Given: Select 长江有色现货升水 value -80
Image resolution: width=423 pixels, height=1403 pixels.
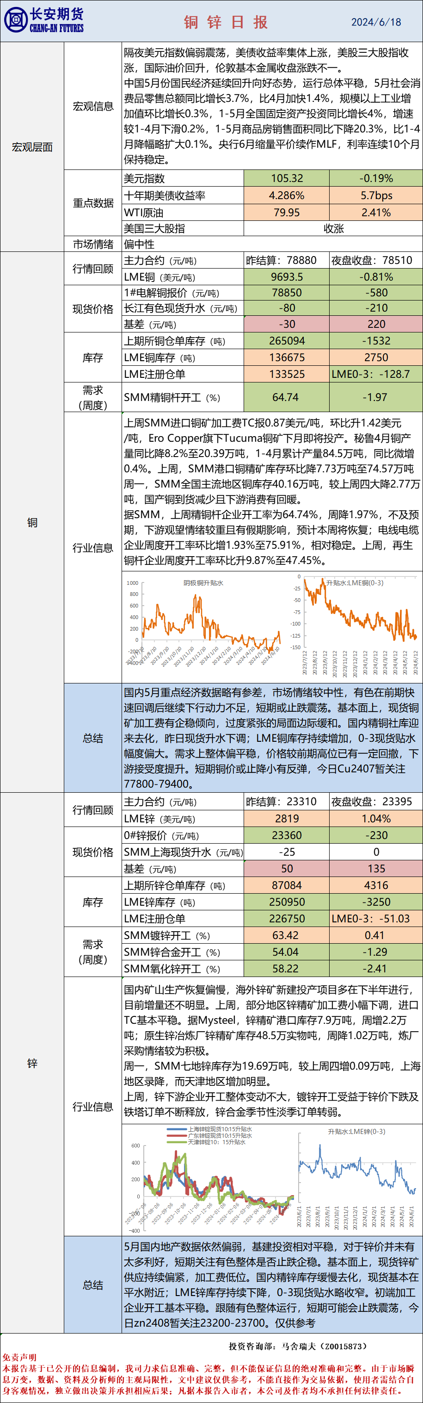Looking at the screenshot, I should [x=287, y=308].
